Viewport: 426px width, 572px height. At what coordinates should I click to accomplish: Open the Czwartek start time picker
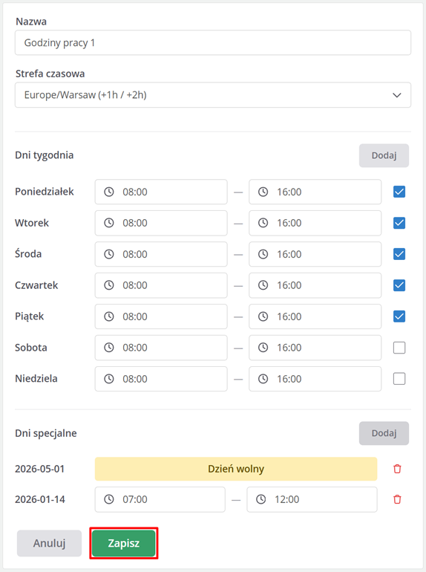(x=161, y=285)
